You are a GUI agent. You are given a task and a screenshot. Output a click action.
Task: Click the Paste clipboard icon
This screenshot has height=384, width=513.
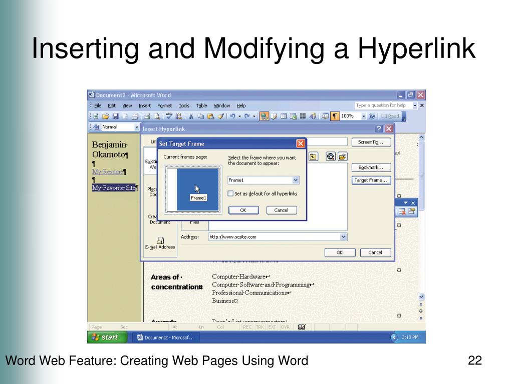click(x=211, y=116)
